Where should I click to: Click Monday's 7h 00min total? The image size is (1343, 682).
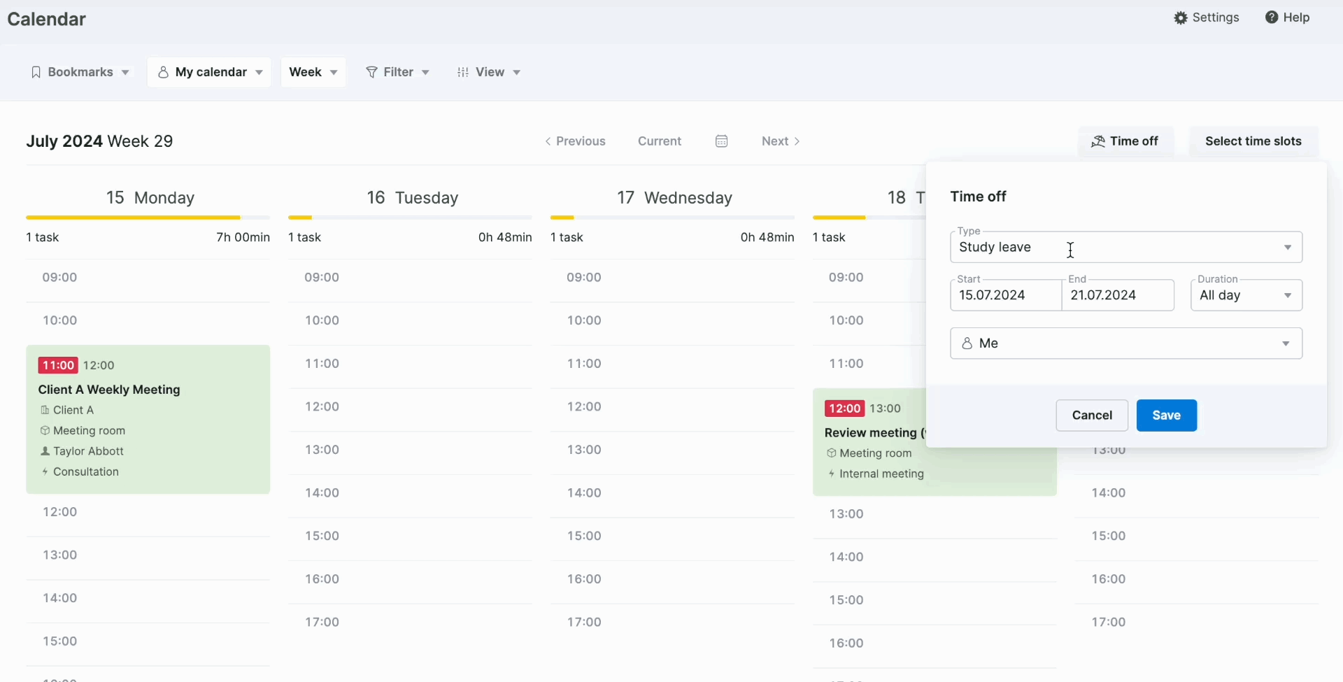tap(243, 238)
